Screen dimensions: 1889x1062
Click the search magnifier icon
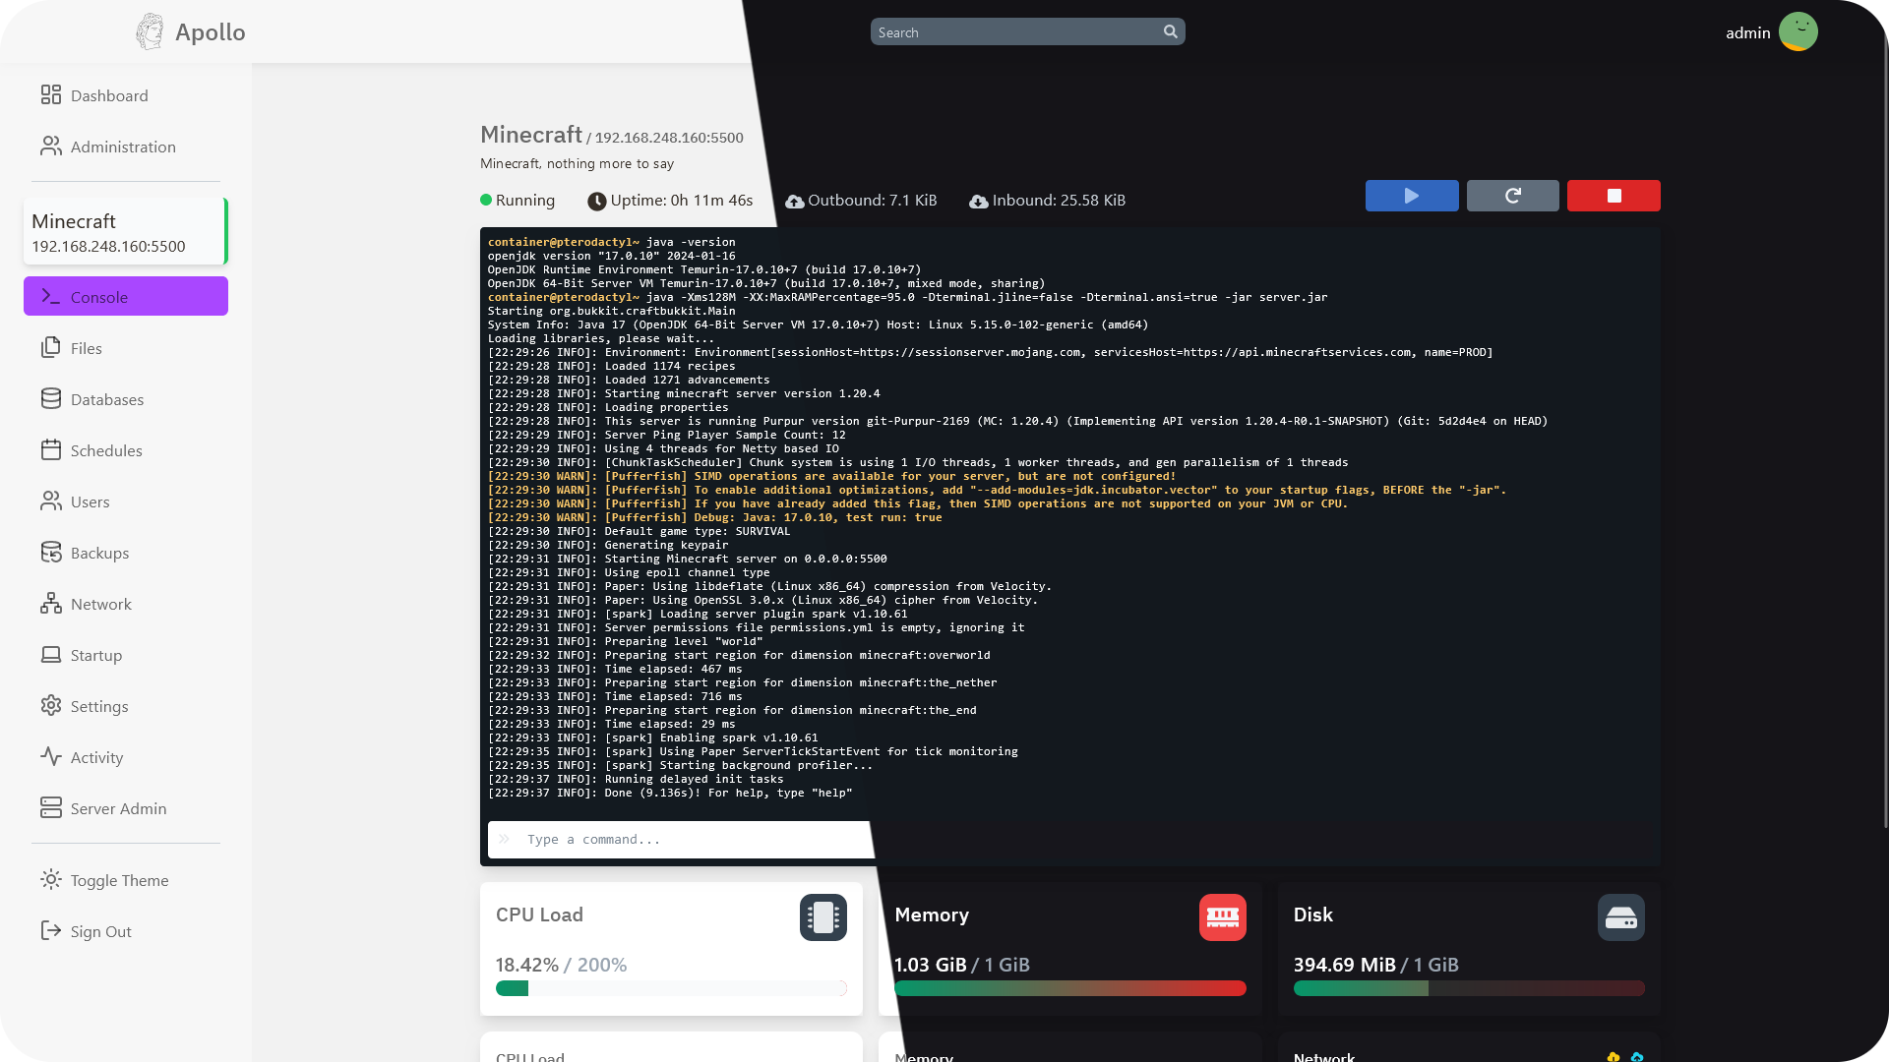point(1170,31)
